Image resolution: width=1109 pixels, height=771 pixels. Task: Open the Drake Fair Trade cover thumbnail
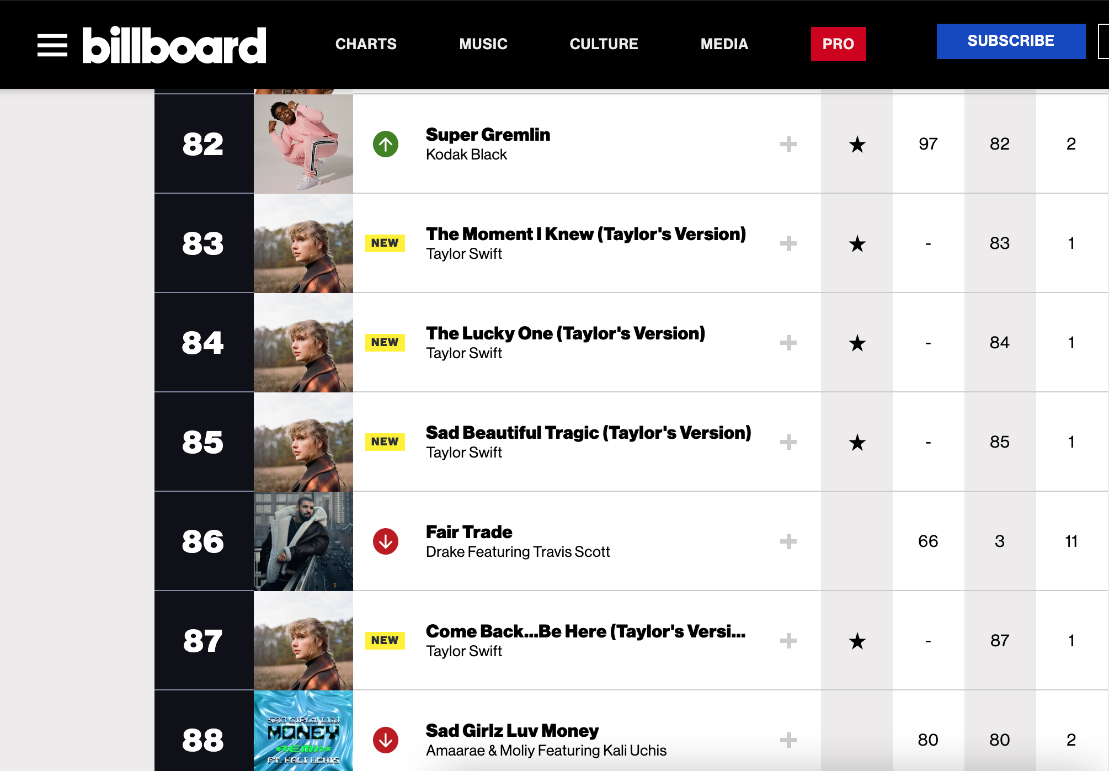(x=303, y=541)
